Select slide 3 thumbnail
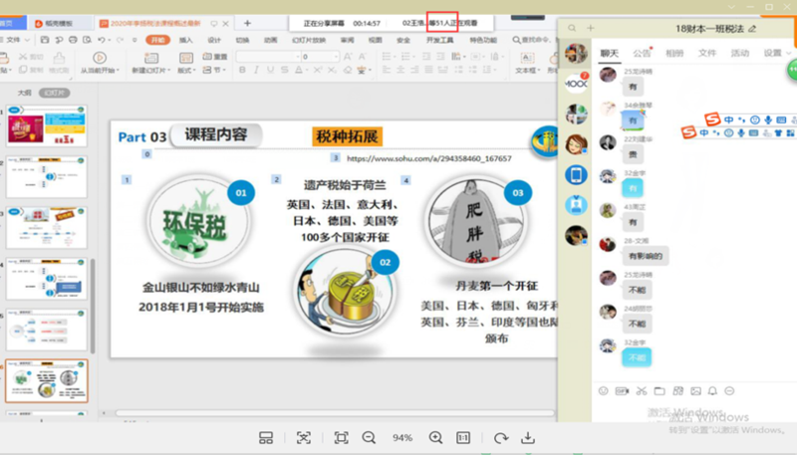The width and height of the screenshot is (797, 455). click(x=46, y=227)
